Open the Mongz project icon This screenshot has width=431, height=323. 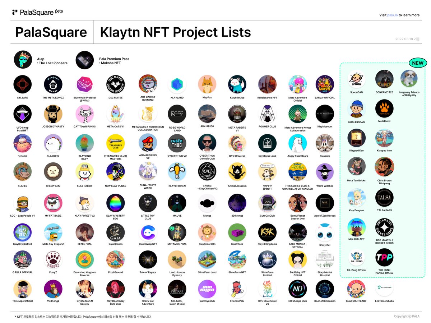click(x=207, y=203)
